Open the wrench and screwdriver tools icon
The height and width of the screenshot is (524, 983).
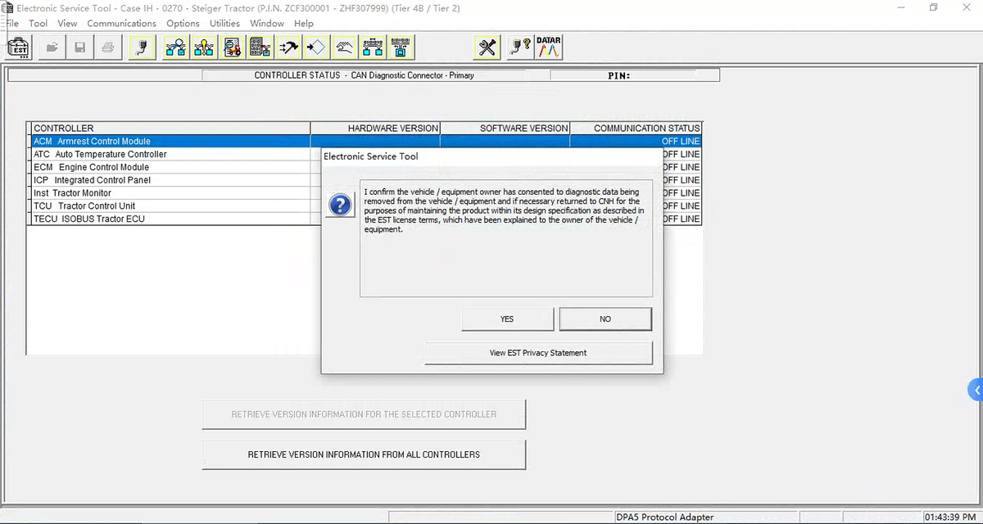coord(487,48)
